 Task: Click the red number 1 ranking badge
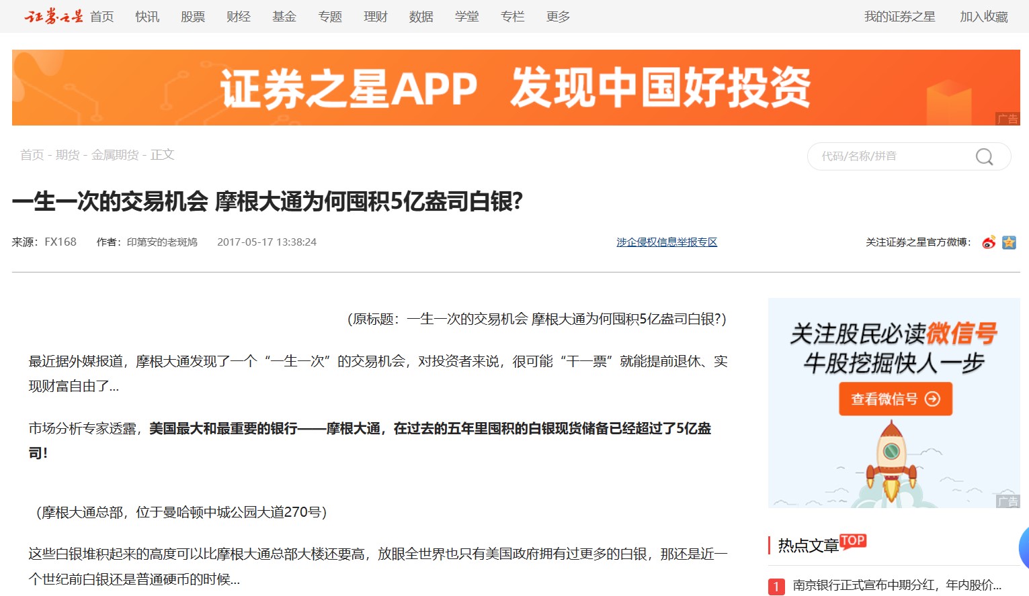776,587
